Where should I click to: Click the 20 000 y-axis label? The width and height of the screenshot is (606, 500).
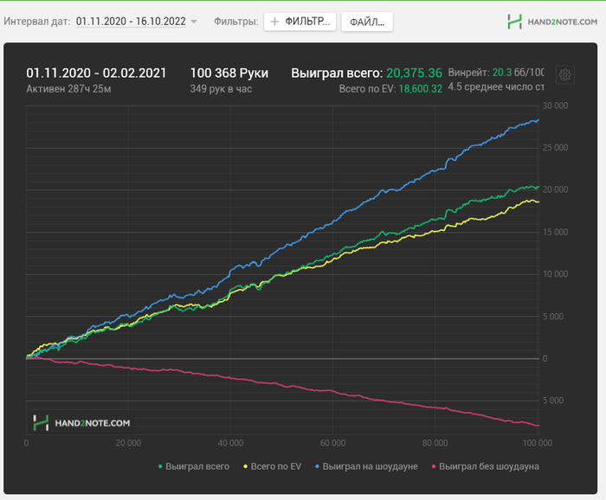click(556, 189)
